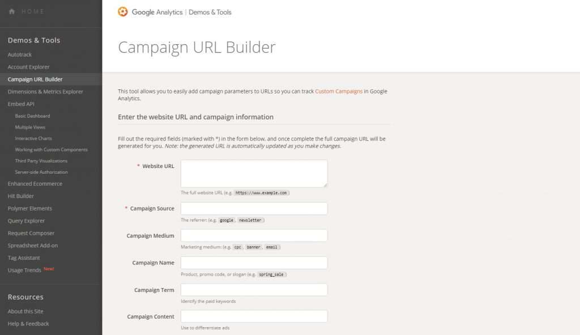Focus the Campaign Medium input field
This screenshot has height=335, width=580.
[x=254, y=235]
